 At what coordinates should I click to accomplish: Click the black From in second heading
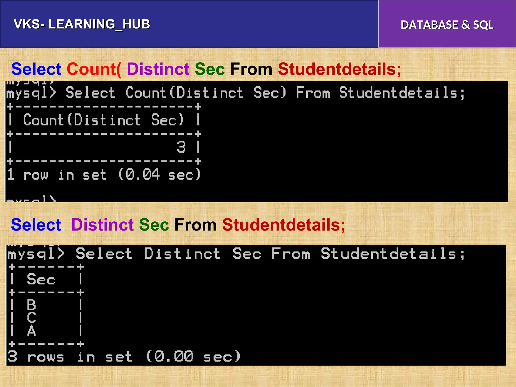click(x=196, y=225)
